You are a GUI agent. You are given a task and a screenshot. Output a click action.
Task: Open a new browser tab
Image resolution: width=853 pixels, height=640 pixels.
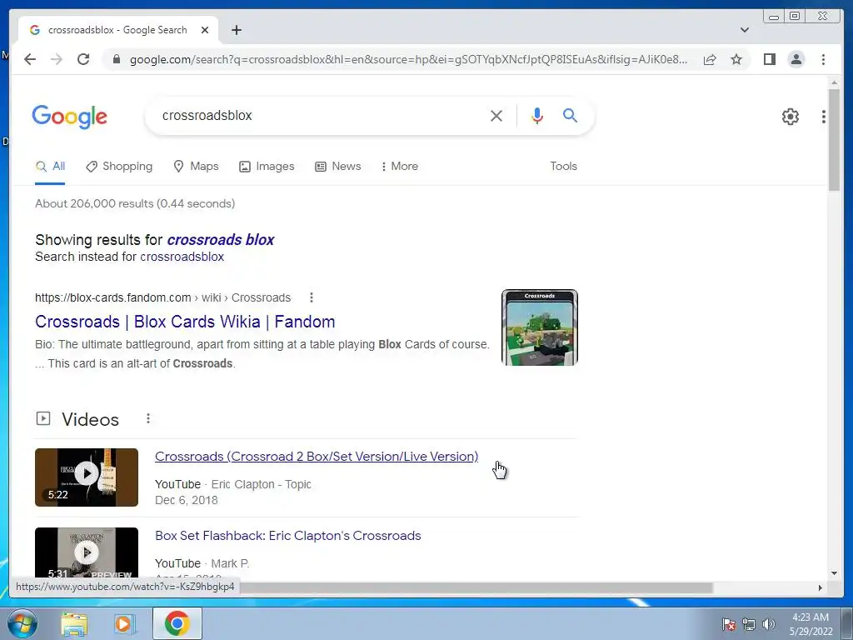[236, 30]
